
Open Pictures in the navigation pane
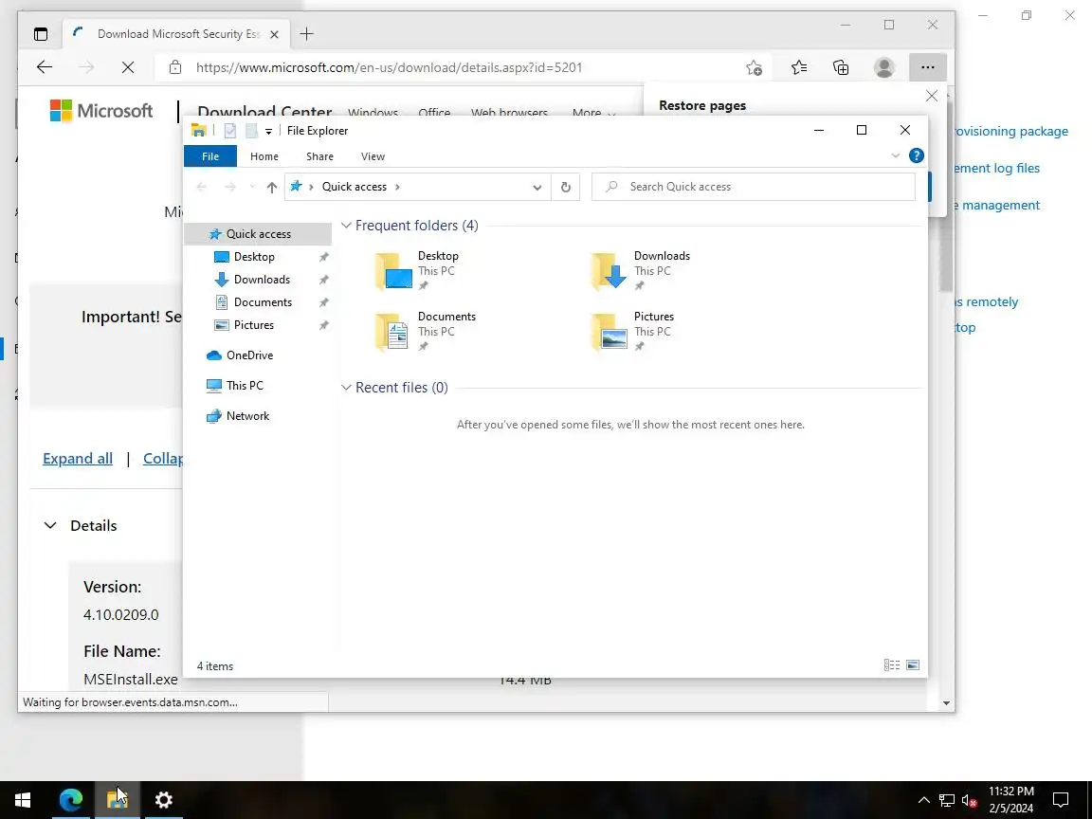[x=253, y=325]
